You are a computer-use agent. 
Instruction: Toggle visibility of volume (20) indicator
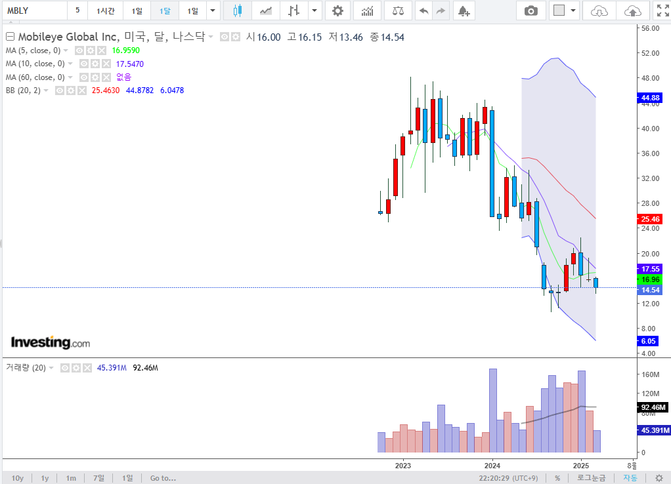(x=65, y=368)
